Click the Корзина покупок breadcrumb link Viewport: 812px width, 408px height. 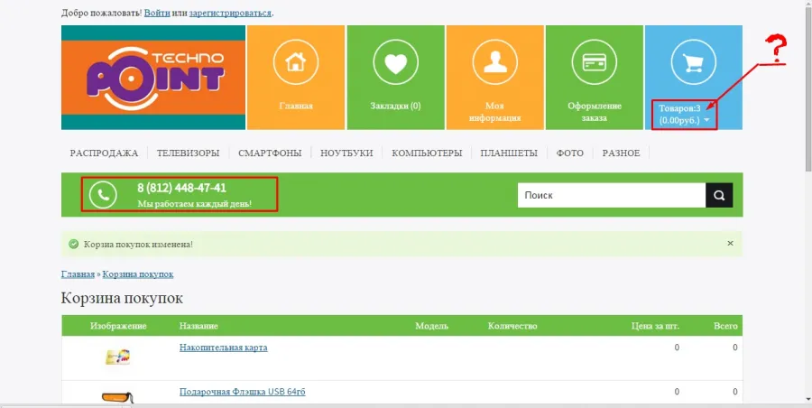(138, 274)
